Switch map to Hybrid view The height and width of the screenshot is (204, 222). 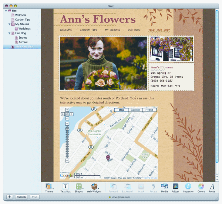point(149,110)
